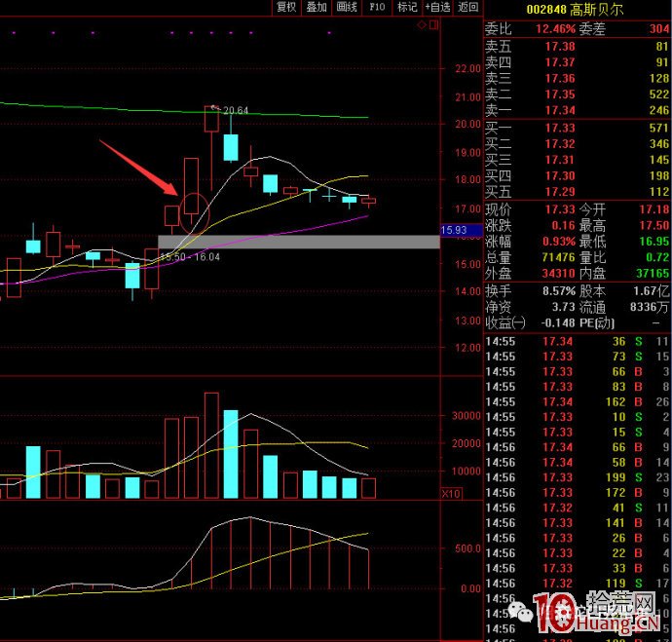Add stock via +自选 button
Screen dimensions: 672x642
tap(437, 7)
